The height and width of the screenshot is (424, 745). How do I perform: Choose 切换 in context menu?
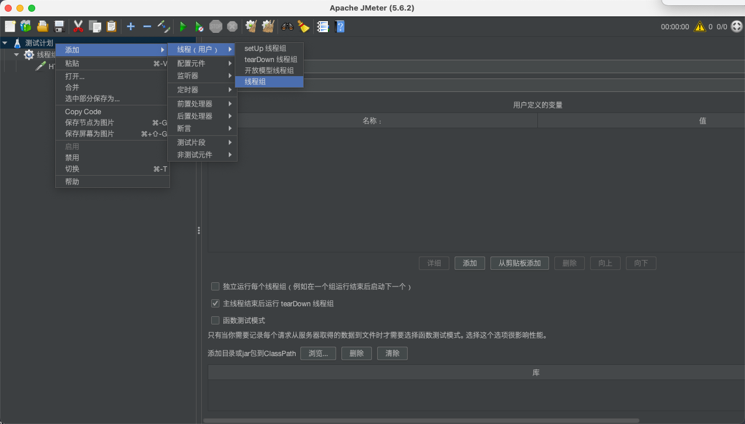(x=111, y=169)
